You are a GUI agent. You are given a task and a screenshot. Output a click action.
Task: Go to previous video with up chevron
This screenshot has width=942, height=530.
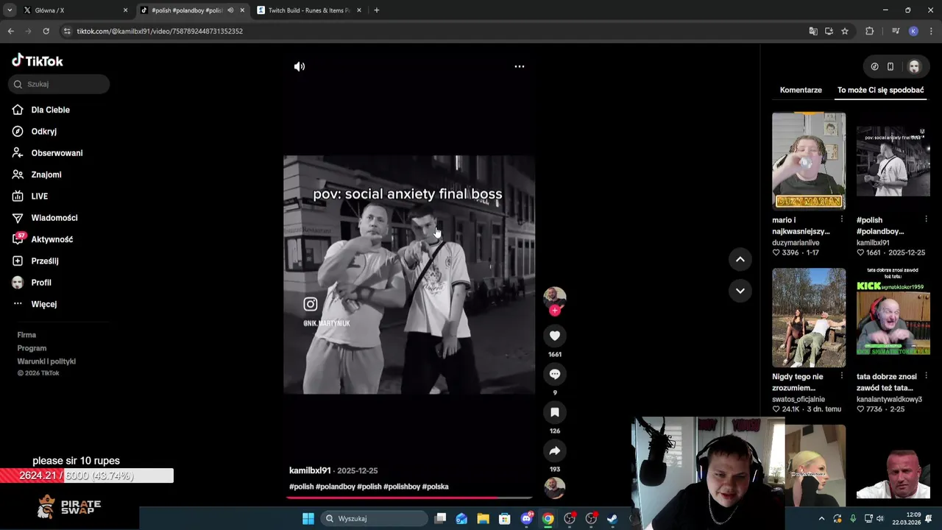[x=740, y=259]
